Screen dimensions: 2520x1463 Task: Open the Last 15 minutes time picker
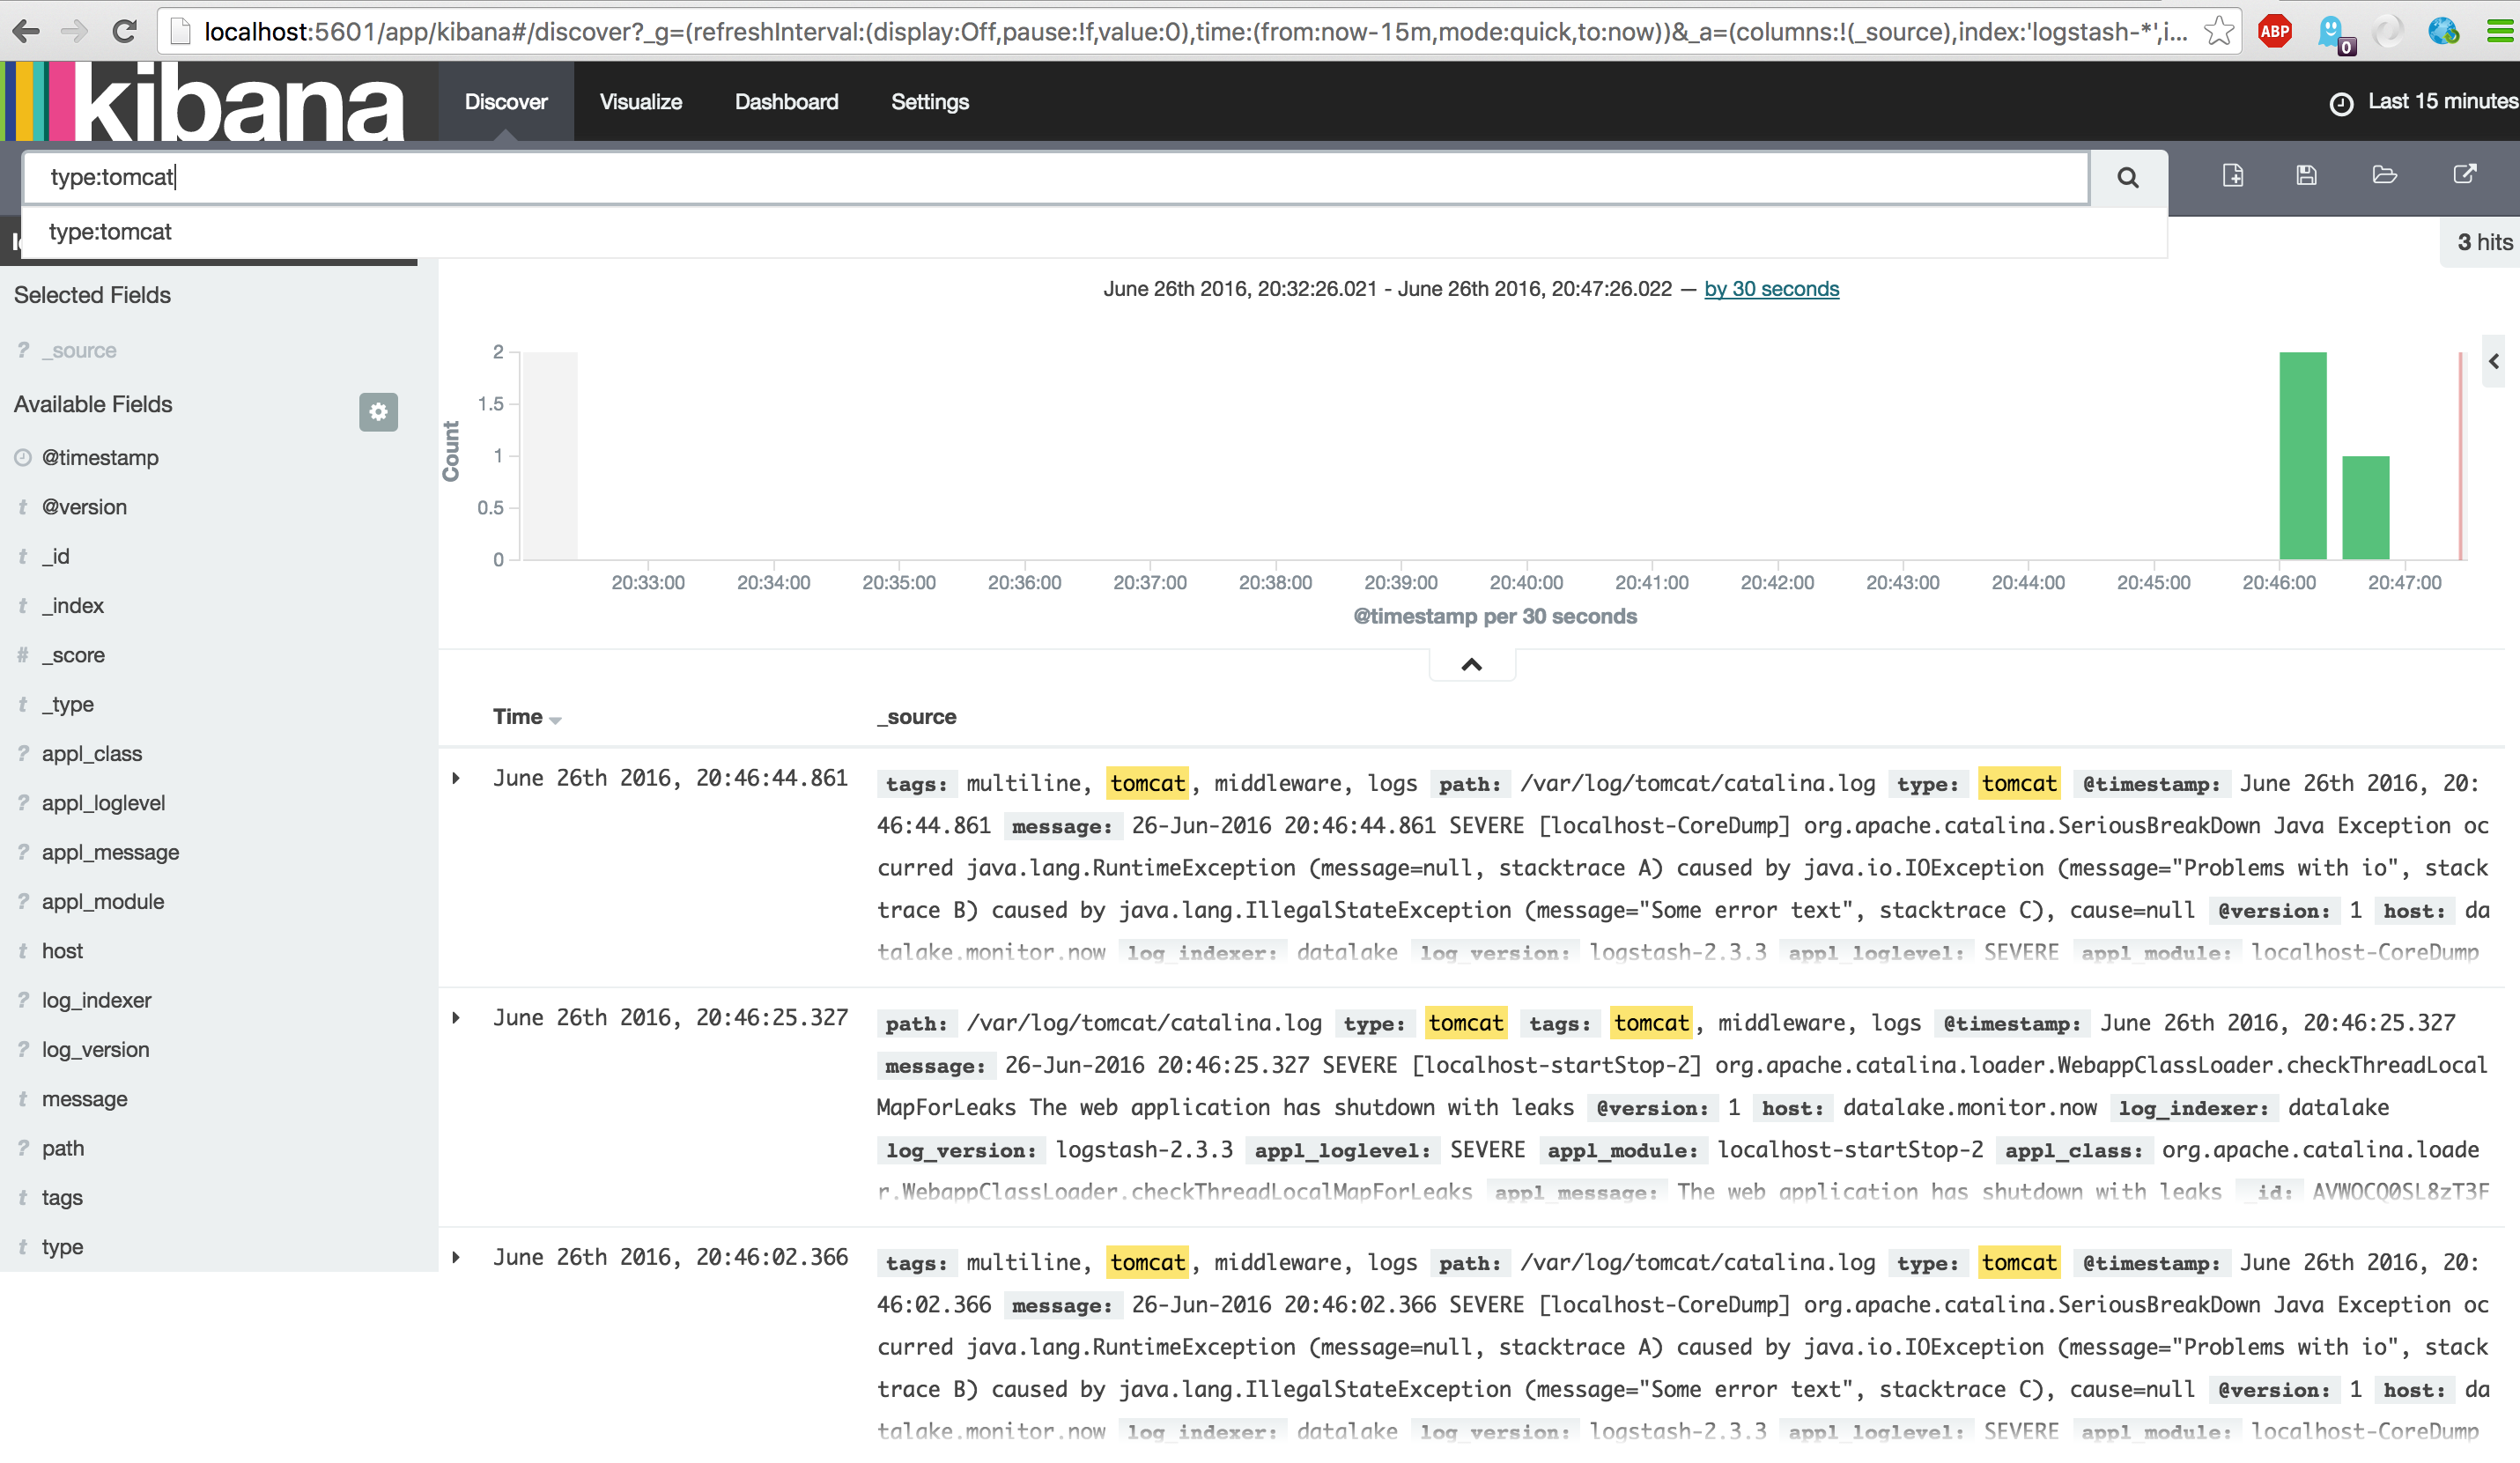(x=2425, y=102)
